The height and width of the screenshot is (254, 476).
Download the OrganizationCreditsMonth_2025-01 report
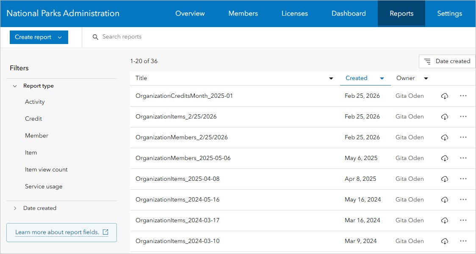(444, 96)
